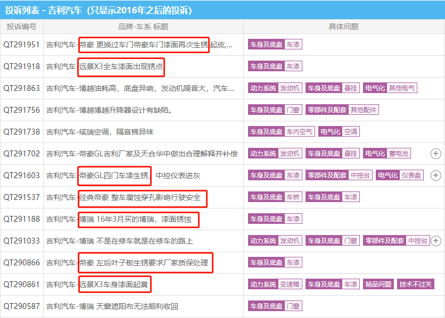Viewport: 445px width, 318px height.
Task: Open title 博瑞 天窗遮阳布无法顺利收回
Action: pos(129,306)
